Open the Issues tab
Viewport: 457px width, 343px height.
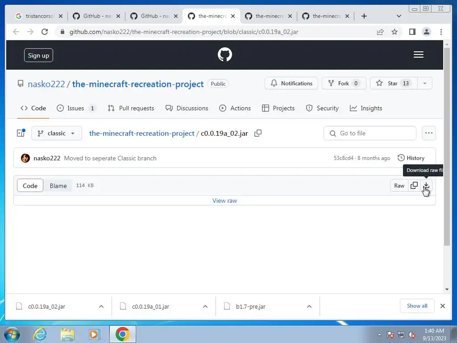tap(76, 108)
